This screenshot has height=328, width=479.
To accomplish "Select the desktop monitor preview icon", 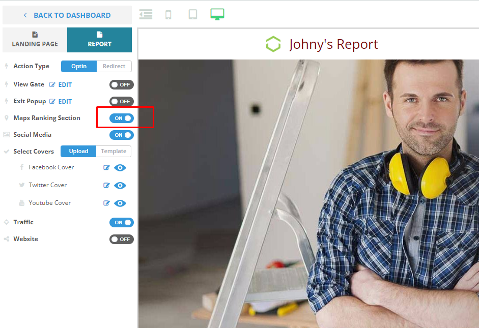I will (217, 14).
